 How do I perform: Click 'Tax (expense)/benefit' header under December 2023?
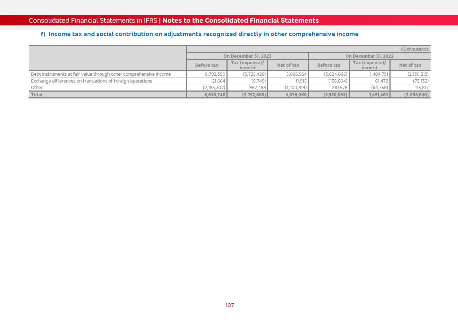[247, 65]
